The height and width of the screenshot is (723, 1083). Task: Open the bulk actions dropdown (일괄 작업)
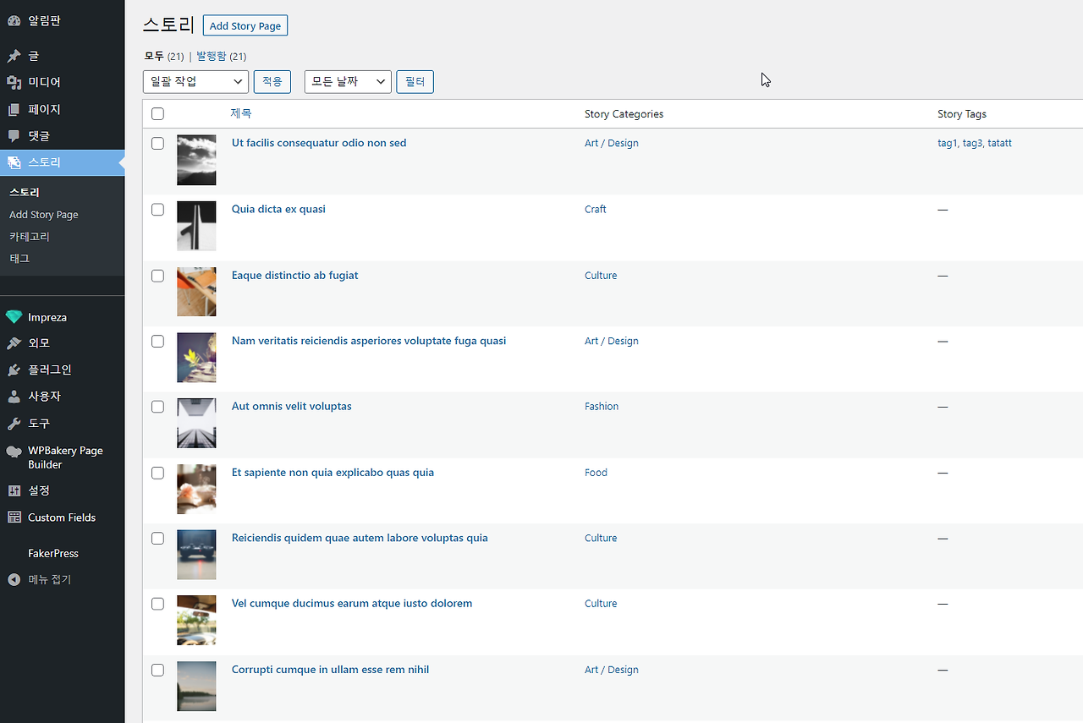pos(195,81)
